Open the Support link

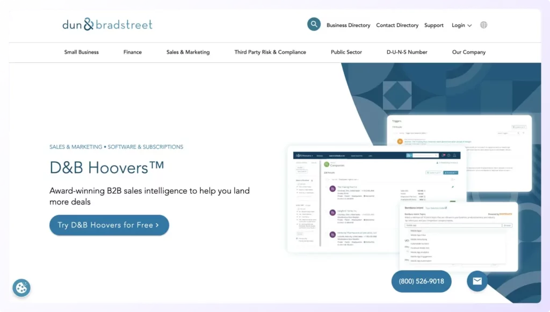(434, 25)
